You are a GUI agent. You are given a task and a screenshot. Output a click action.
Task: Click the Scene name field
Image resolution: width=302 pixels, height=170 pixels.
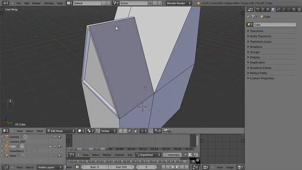click(134, 3)
